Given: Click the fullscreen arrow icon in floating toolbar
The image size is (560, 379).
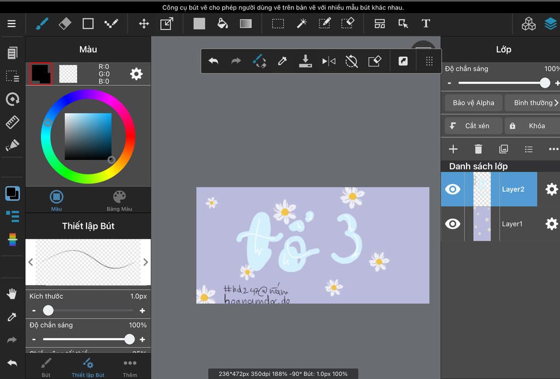Looking at the screenshot, I should (x=403, y=61).
